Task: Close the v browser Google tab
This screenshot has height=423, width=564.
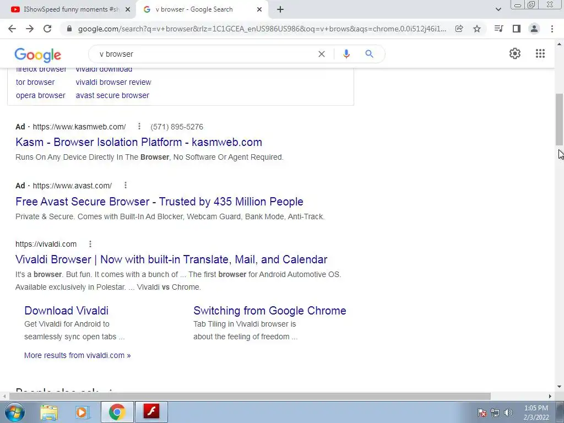Action: pos(259,9)
